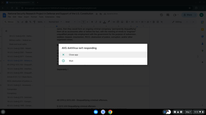Run spelling and grammar check
206x115 pixels.
coord(30,22)
